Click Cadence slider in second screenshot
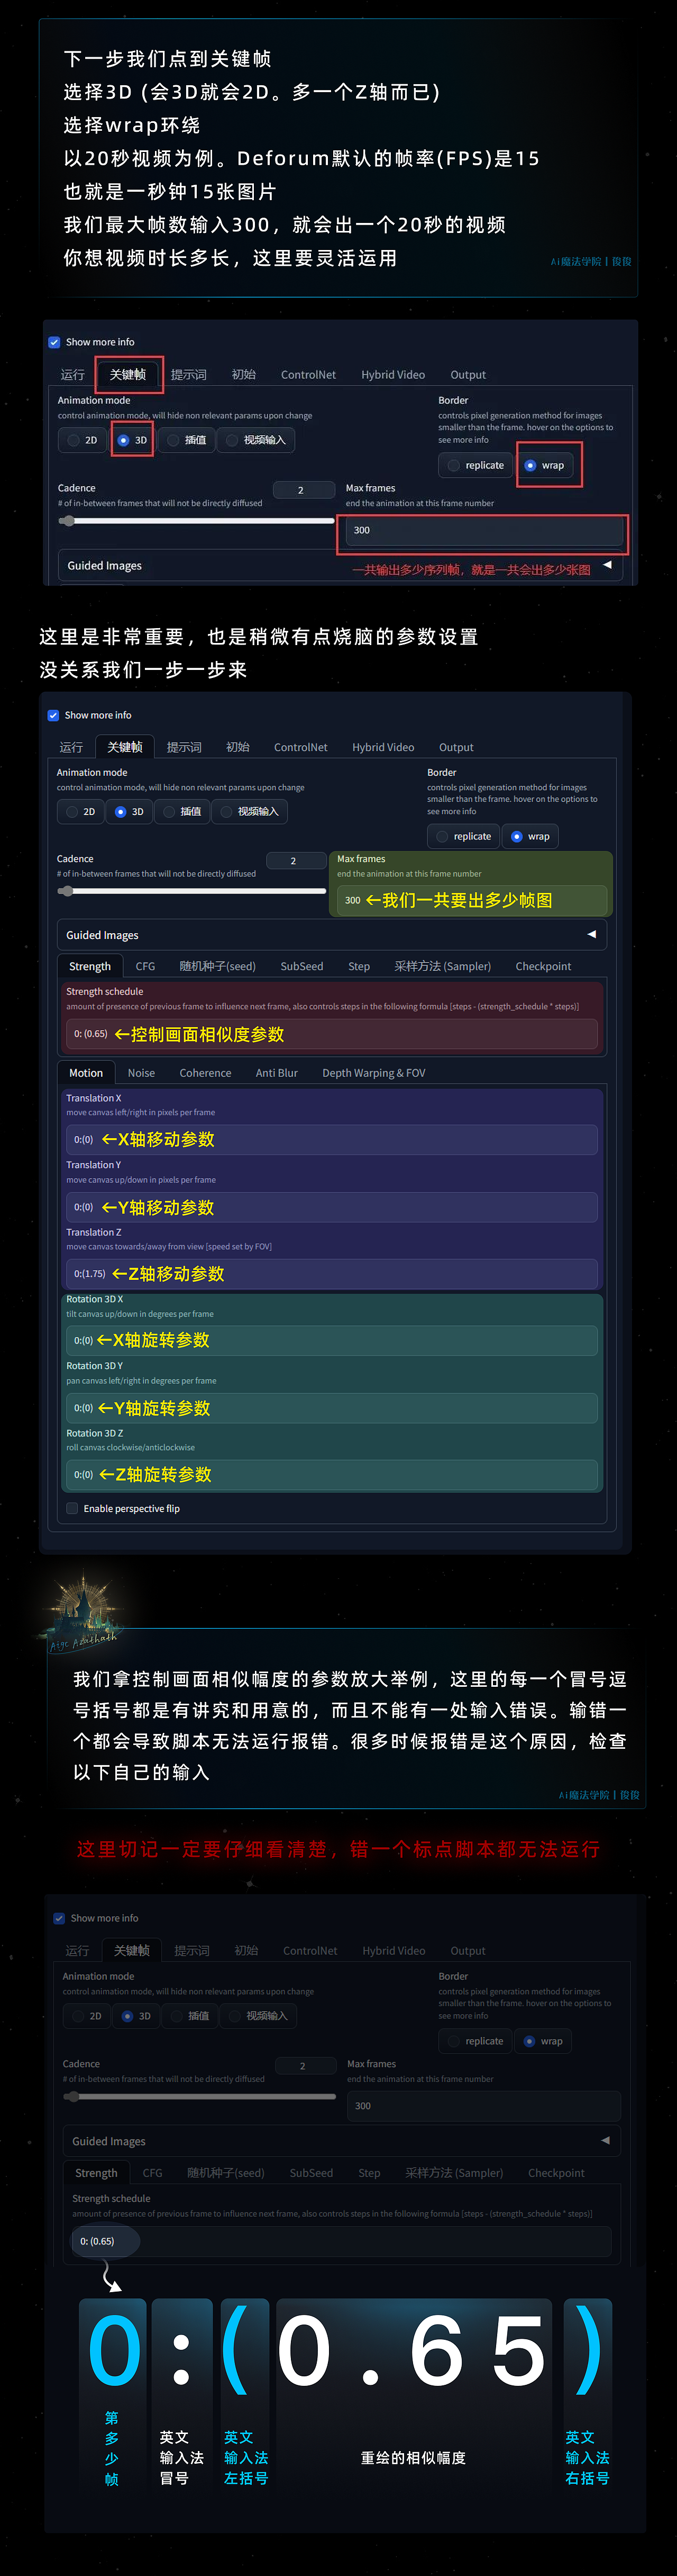The height and width of the screenshot is (2576, 677). pos(191,890)
